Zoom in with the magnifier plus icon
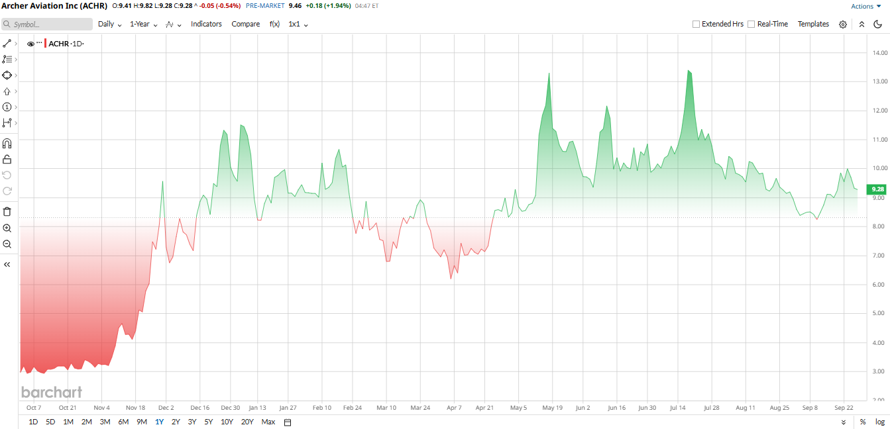The height and width of the screenshot is (429, 890). (7, 228)
